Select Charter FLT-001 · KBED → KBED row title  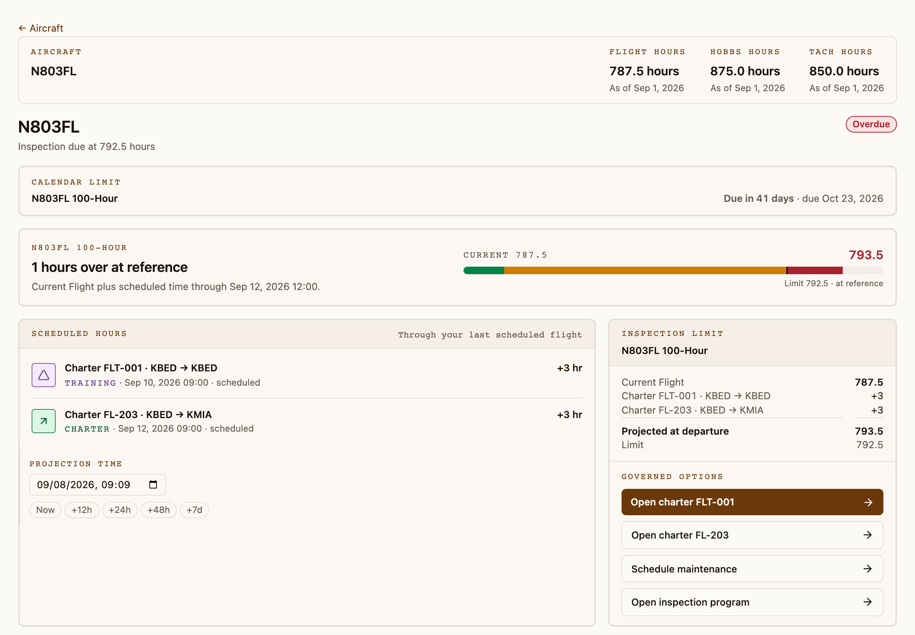click(x=141, y=368)
